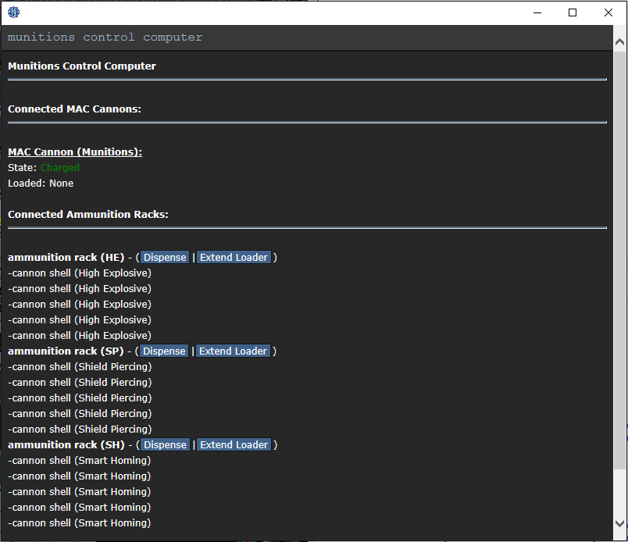Minimize the munitions control window
Image resolution: width=628 pixels, height=542 pixels.
pos(537,12)
